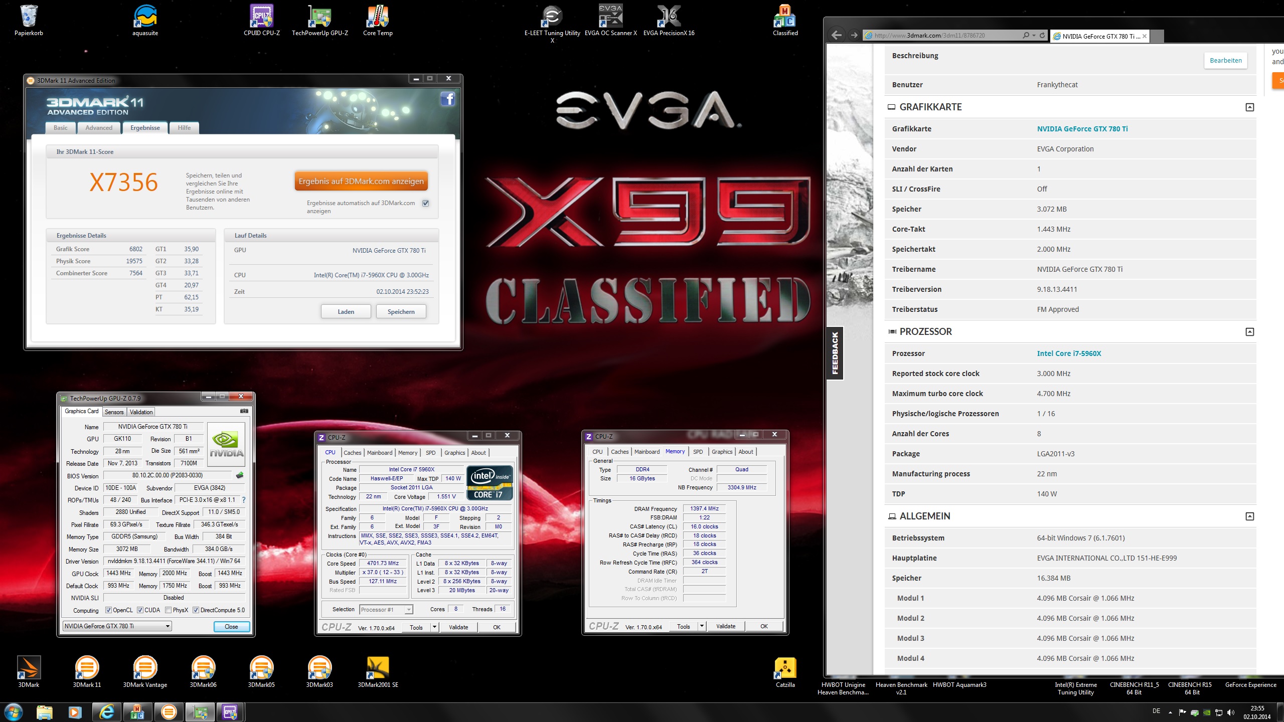Click the Bearbeiten button on the webpage
This screenshot has width=1284, height=722.
[1225, 60]
